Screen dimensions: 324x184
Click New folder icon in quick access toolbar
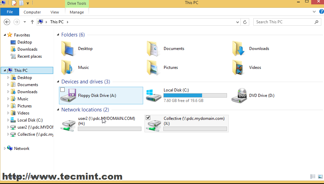pyautogui.click(x=21, y=3)
